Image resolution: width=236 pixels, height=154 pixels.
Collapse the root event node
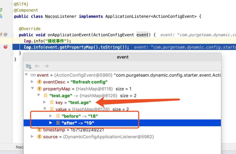pos(26,74)
